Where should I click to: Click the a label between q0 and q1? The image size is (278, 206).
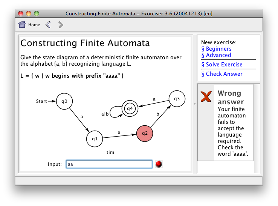point(82,117)
